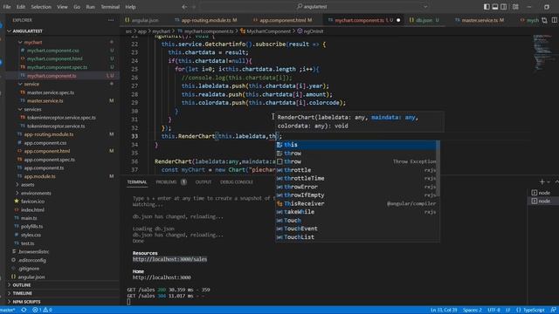Open favicon.ico file
The height and width of the screenshot is (314, 559).
pyautogui.click(x=32, y=201)
